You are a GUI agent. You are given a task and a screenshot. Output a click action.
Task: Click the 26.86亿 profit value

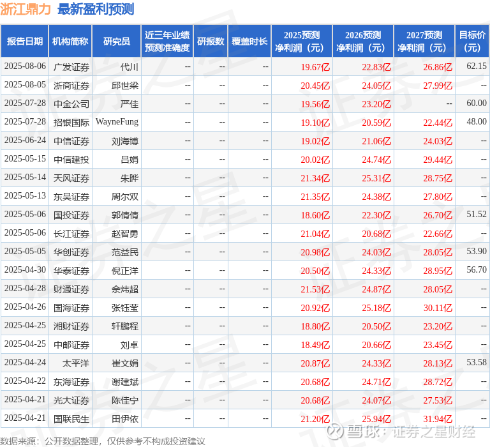pos(438,67)
